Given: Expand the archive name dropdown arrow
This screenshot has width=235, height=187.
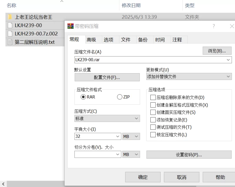Looking at the screenshot, I should [x=228, y=60].
